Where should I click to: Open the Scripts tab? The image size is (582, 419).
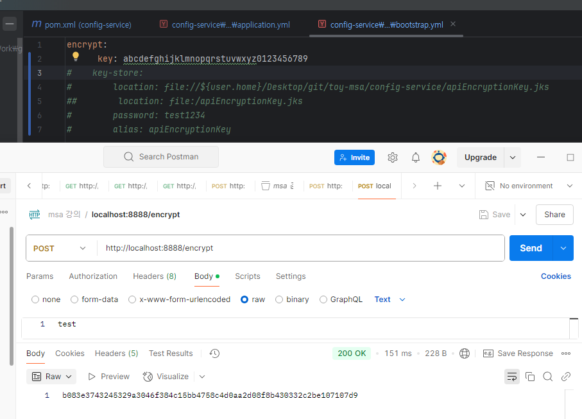tap(248, 276)
